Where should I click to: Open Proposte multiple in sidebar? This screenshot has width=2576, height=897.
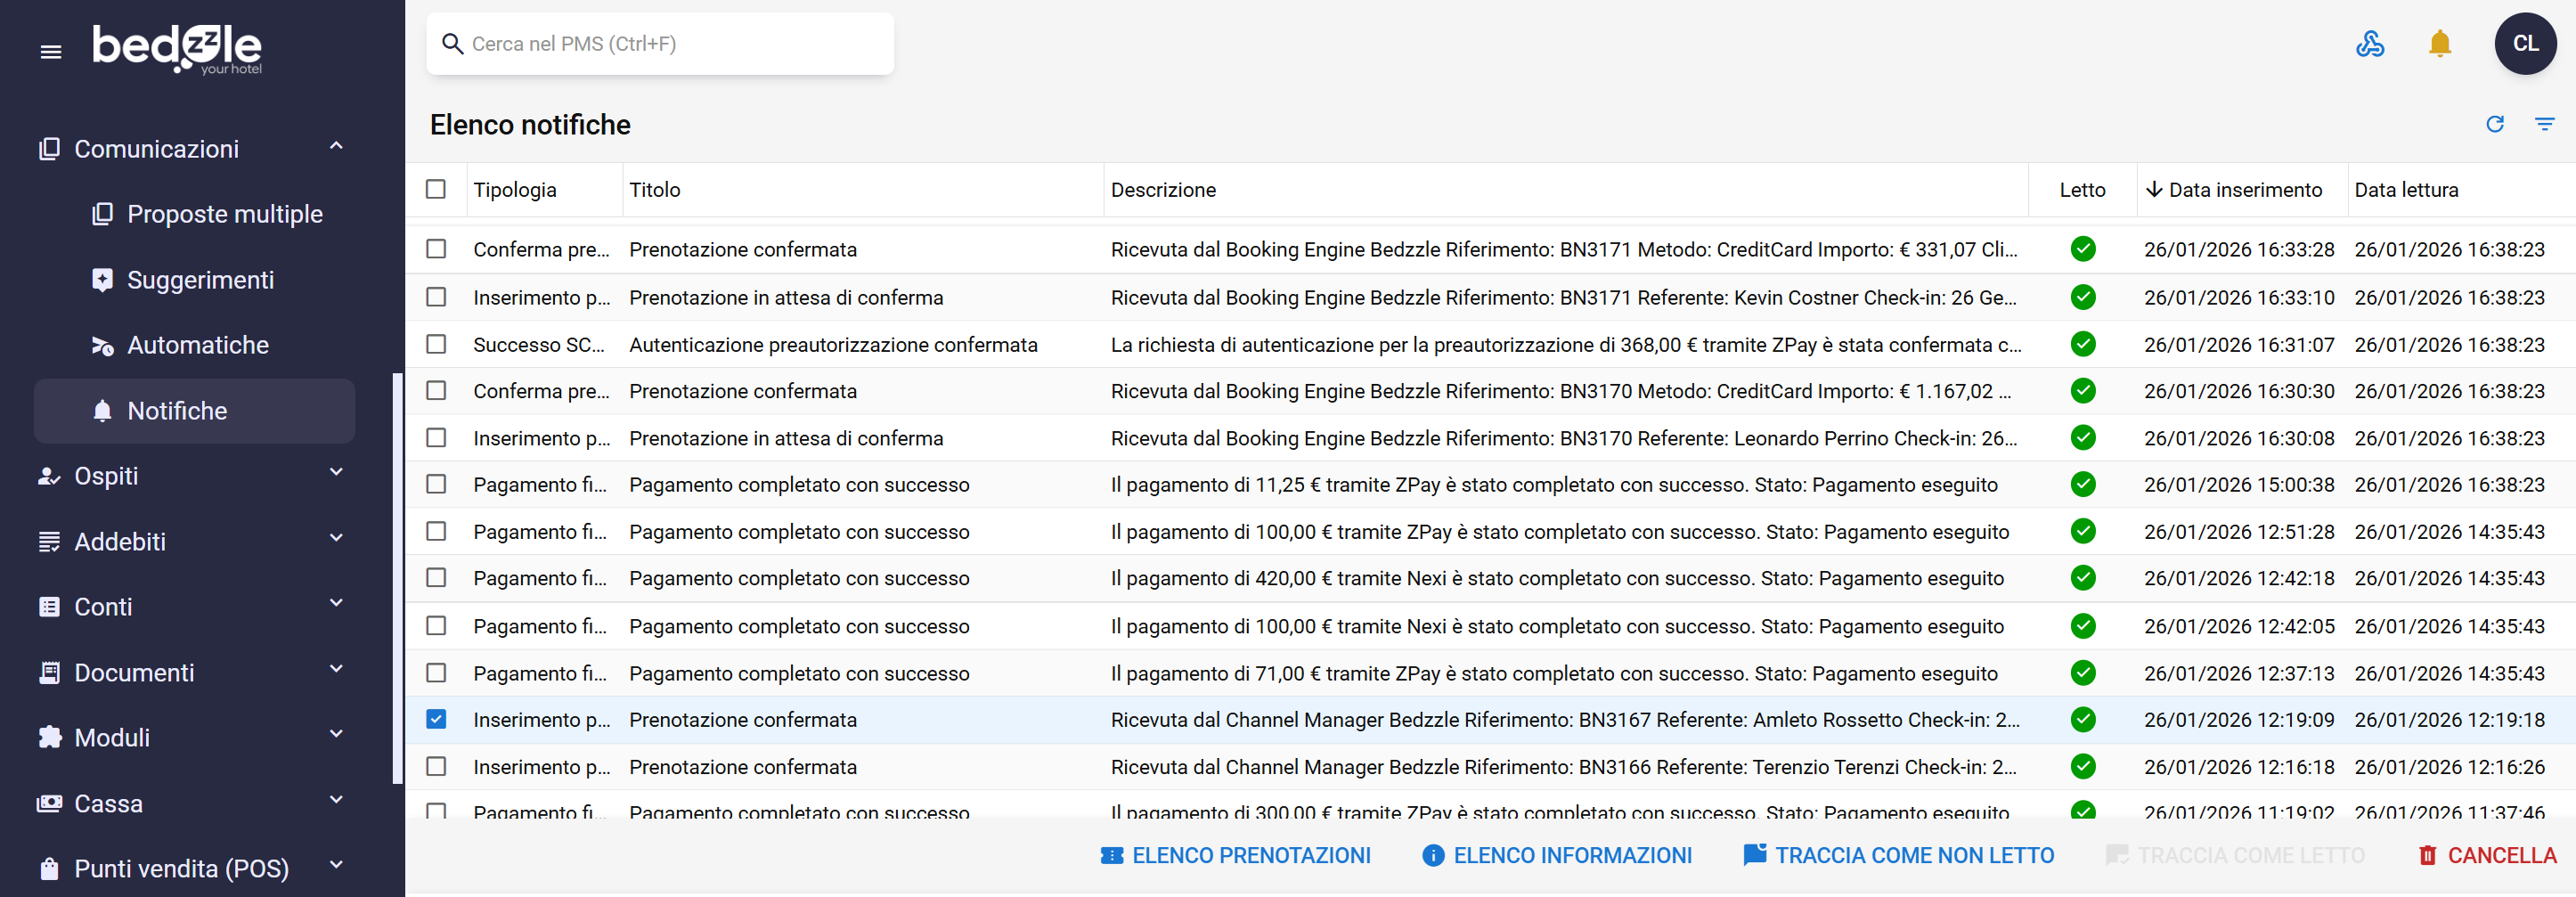(224, 214)
